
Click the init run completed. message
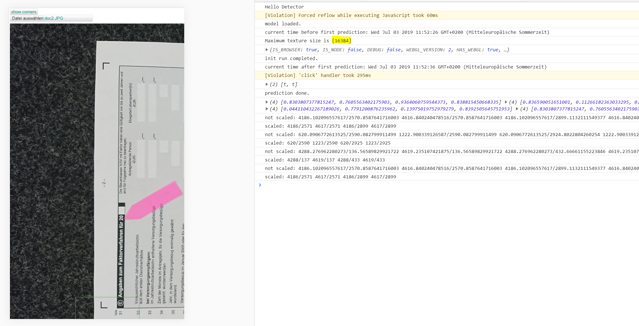pyautogui.click(x=291, y=58)
